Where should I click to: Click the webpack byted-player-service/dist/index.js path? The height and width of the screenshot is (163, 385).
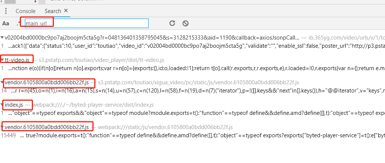pos(93,105)
